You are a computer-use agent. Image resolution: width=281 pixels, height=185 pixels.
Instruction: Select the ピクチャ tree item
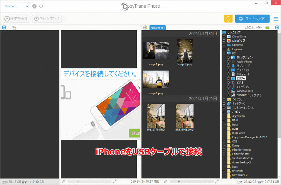pyautogui.click(x=241, y=78)
